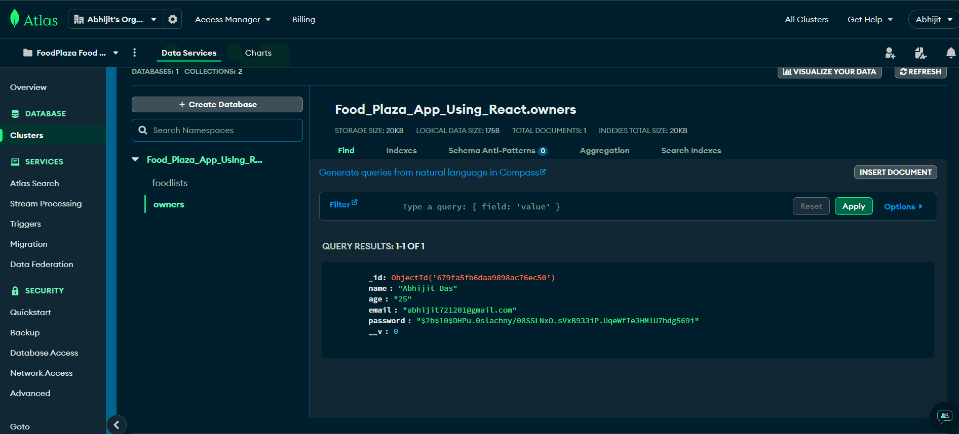The height and width of the screenshot is (434, 959).
Task: Open the notifications bell
Action: pos(951,53)
